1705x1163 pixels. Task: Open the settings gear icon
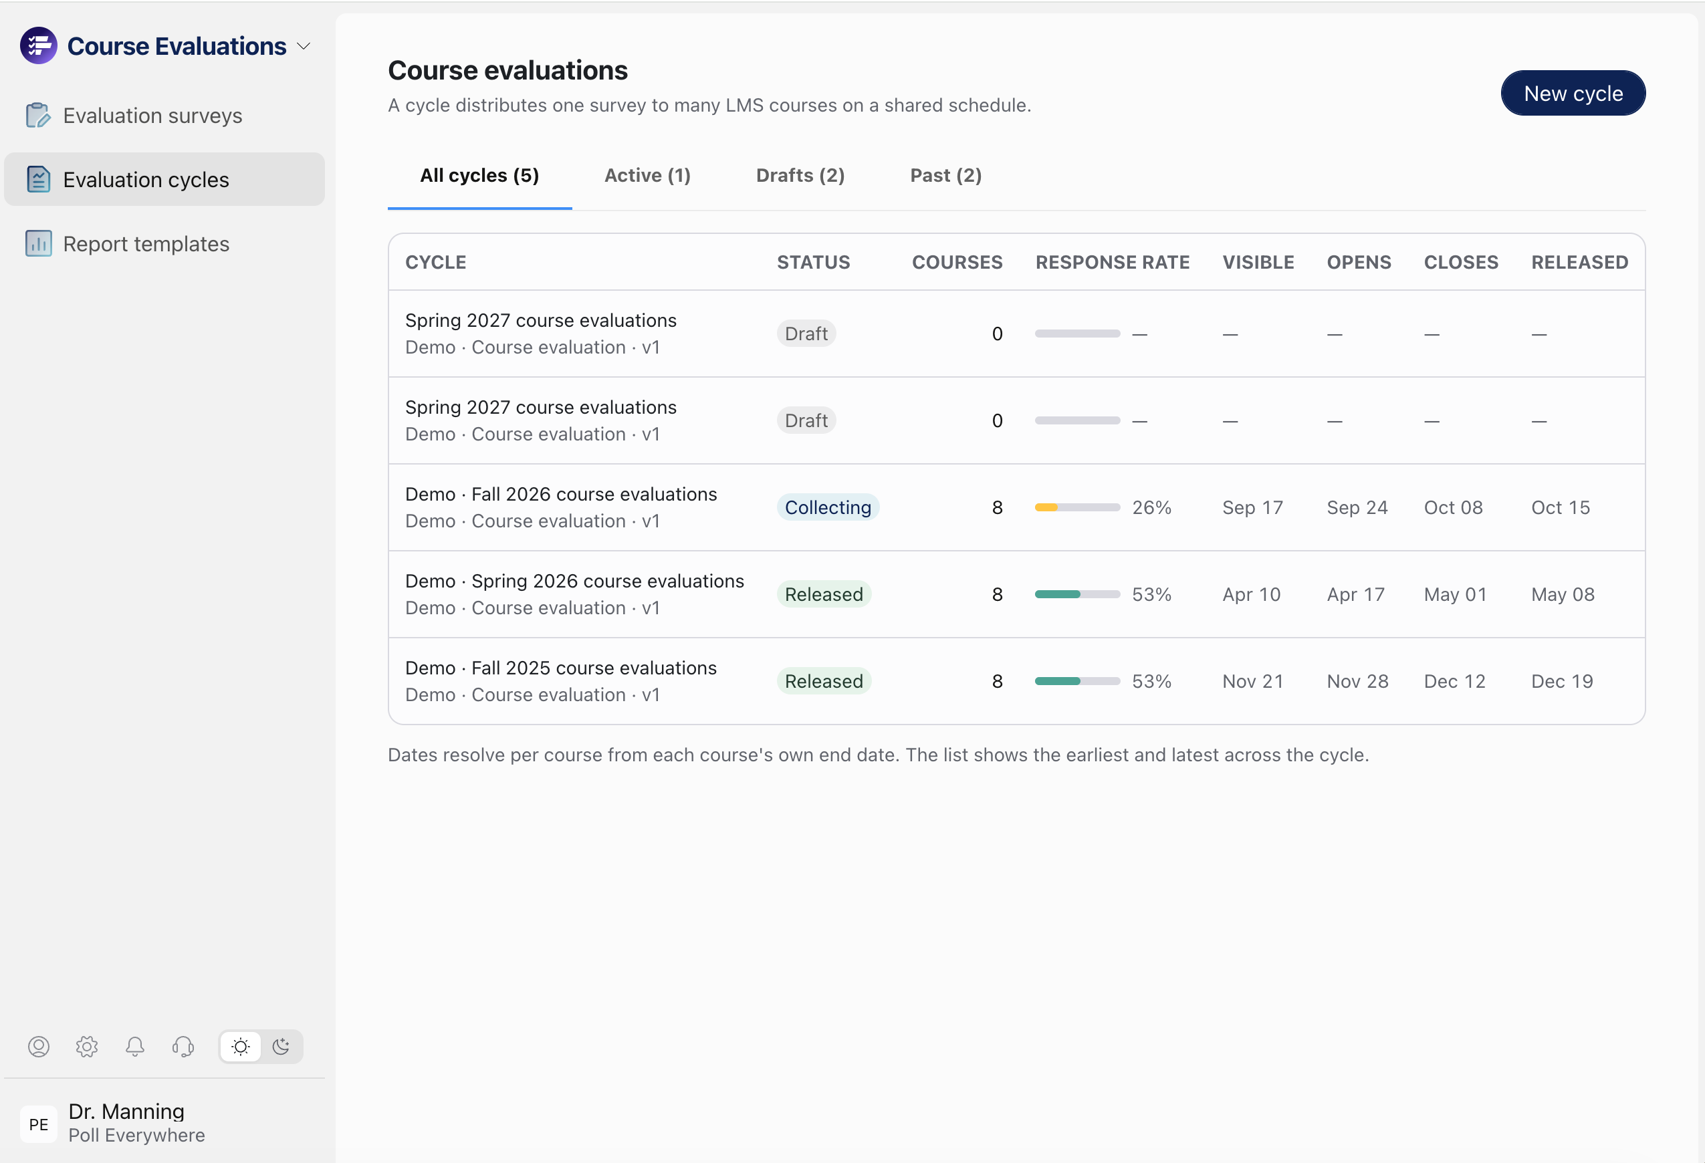coord(86,1047)
